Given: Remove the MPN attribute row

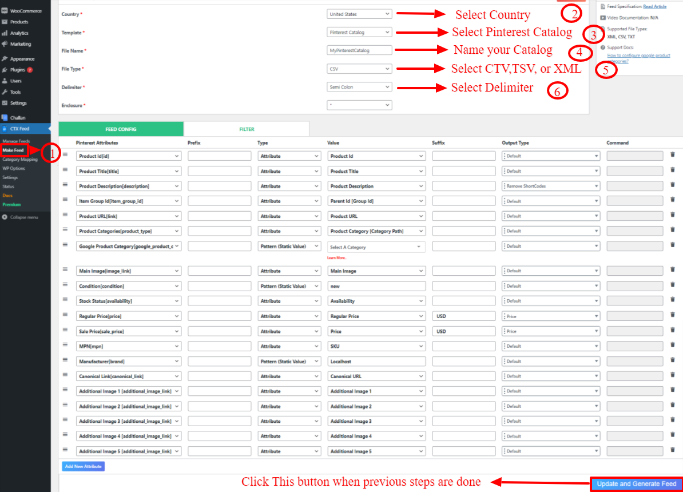Looking at the screenshot, I should [673, 345].
